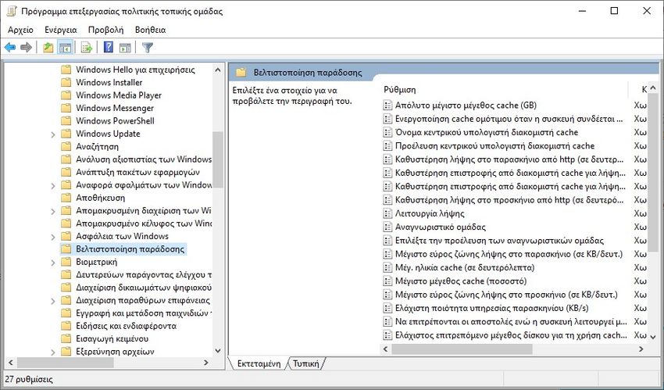The width and height of the screenshot is (664, 390).
Task: Toggle the action pane toolbar icon
Action: pyautogui.click(x=125, y=48)
